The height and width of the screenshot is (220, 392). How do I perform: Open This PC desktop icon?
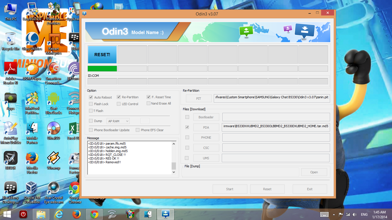[11, 11]
